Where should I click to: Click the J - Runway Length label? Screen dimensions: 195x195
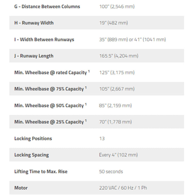click(34, 56)
